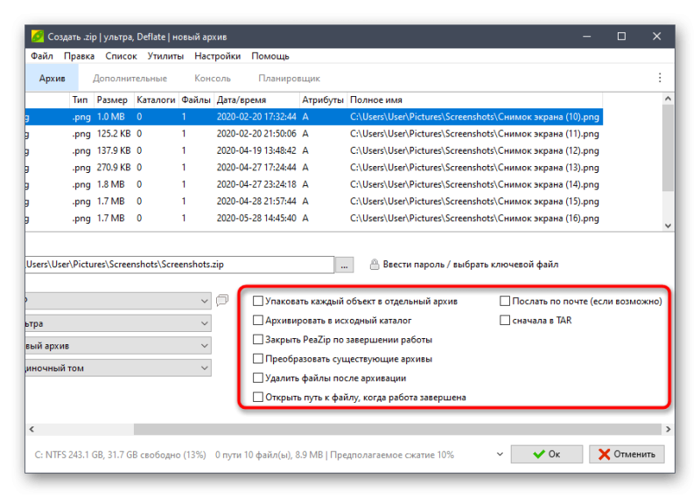700x498 pixels.
Task: Click the PeaZip app icon in title bar
Action: [38, 37]
